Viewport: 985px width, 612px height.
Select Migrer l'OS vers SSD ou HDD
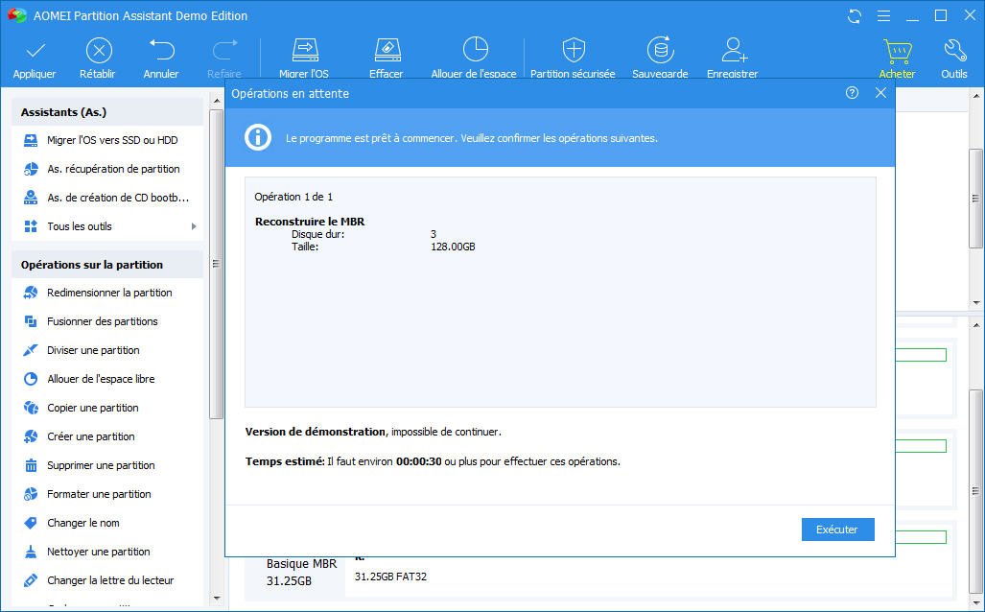pyautogui.click(x=106, y=140)
